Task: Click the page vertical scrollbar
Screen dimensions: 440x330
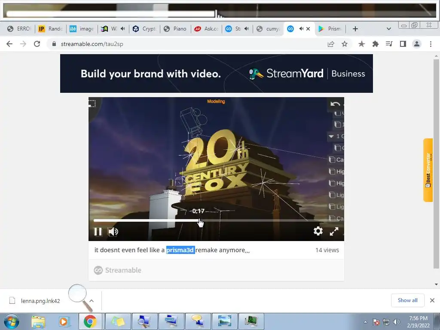Action: (436, 163)
